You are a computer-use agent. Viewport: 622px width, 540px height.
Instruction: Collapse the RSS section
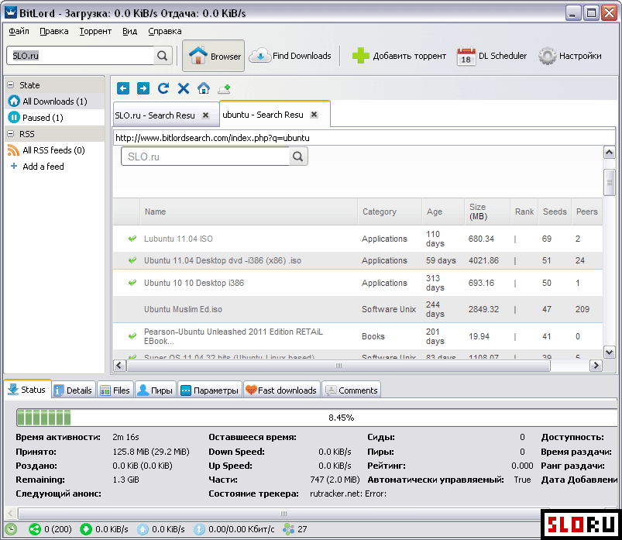[11, 134]
